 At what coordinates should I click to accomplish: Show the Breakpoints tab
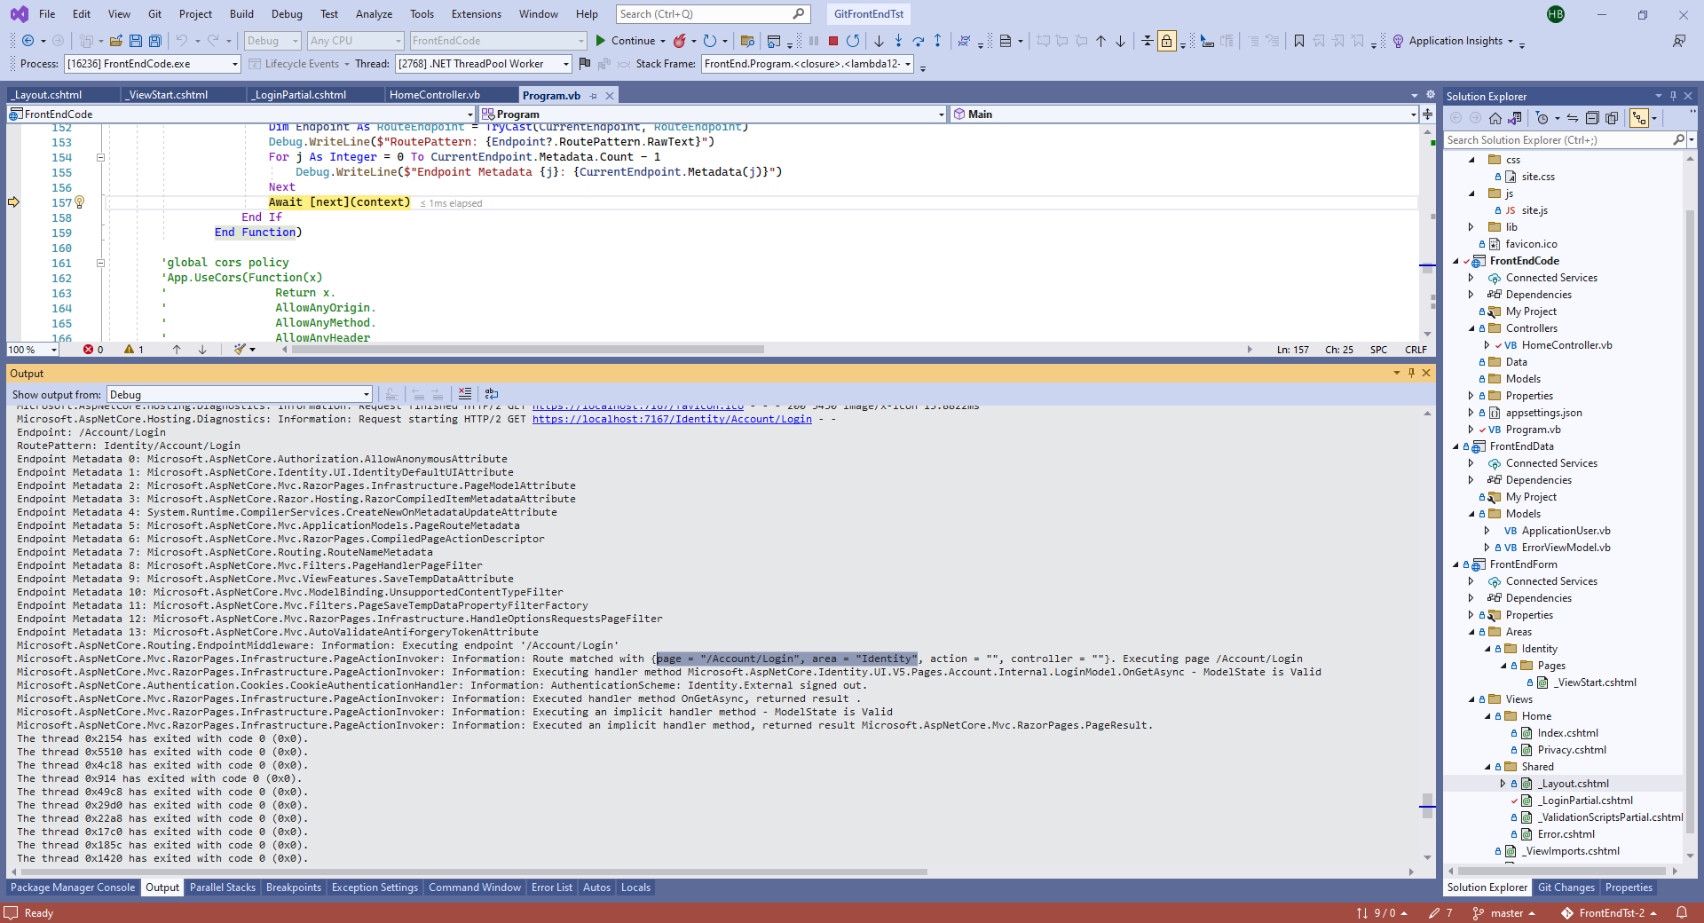tap(294, 887)
